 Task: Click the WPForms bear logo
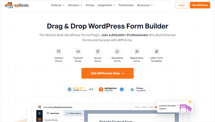17,5
